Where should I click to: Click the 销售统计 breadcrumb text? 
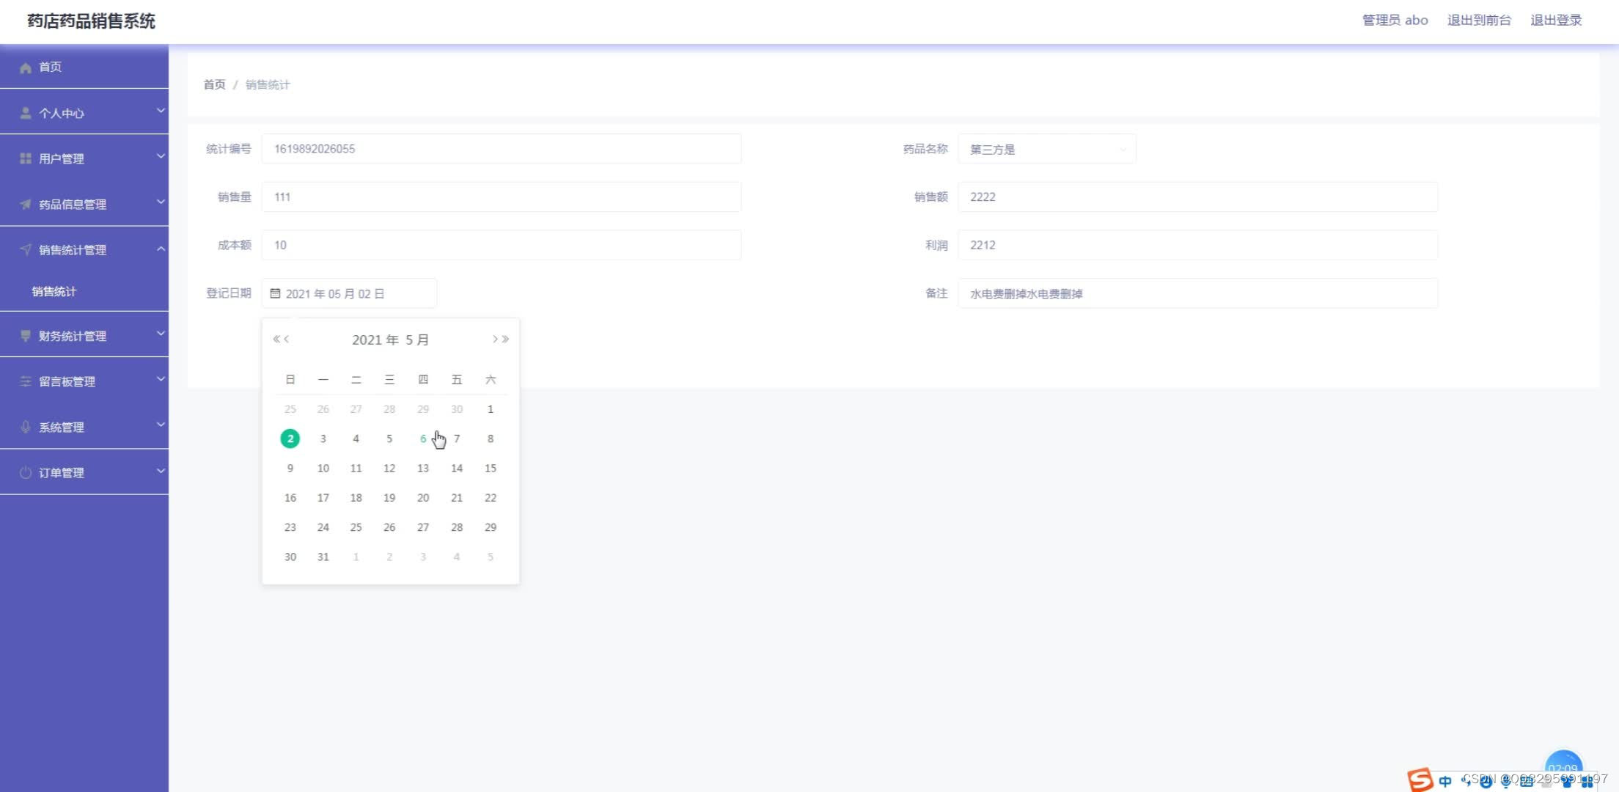coord(268,84)
